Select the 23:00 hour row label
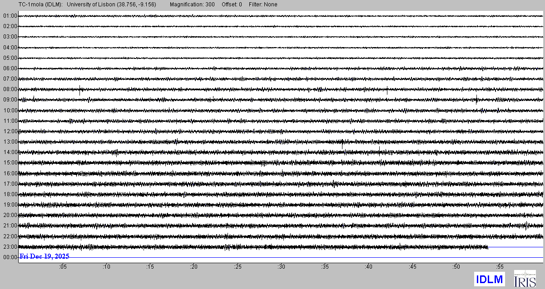This screenshot has width=545, height=289. point(10,247)
